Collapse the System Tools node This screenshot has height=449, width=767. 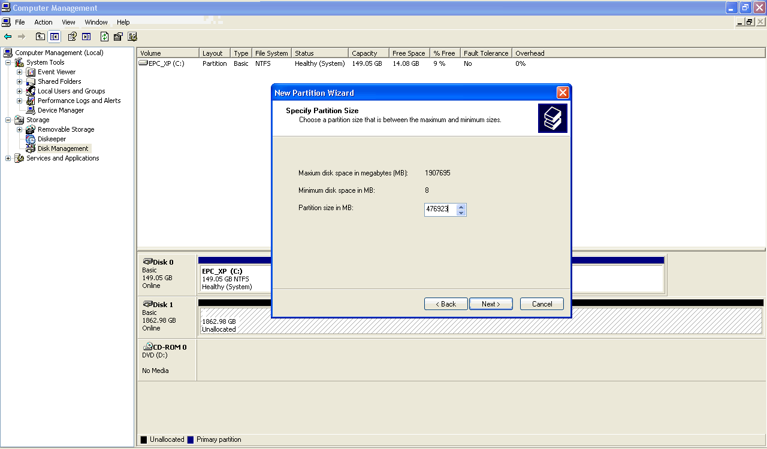tap(8, 62)
